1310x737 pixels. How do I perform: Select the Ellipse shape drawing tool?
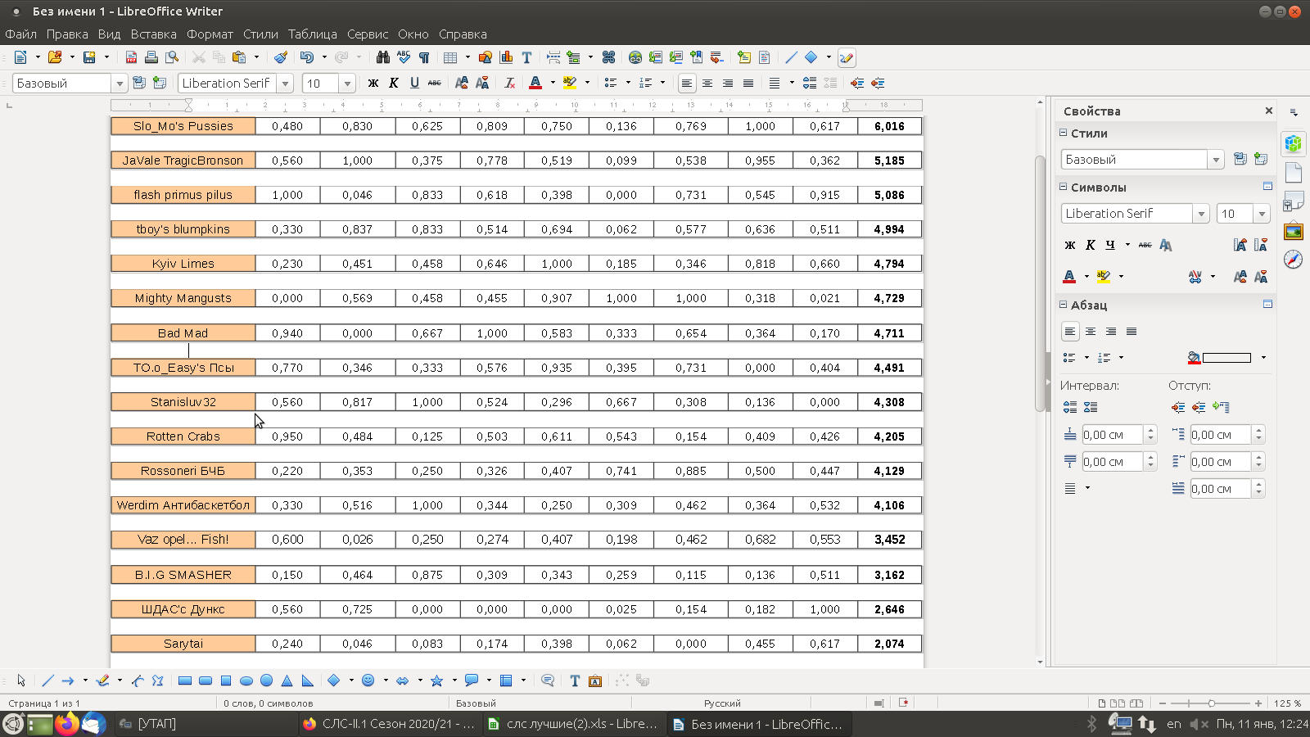click(246, 680)
